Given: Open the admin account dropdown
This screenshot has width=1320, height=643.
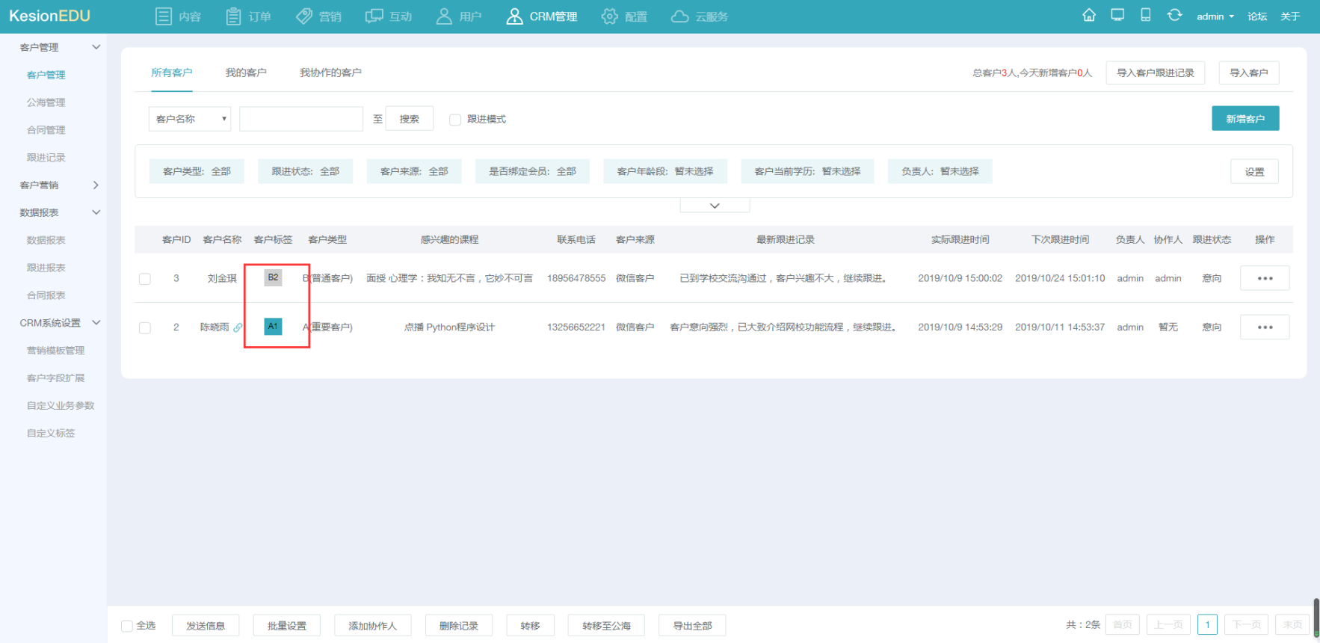Looking at the screenshot, I should point(1215,16).
